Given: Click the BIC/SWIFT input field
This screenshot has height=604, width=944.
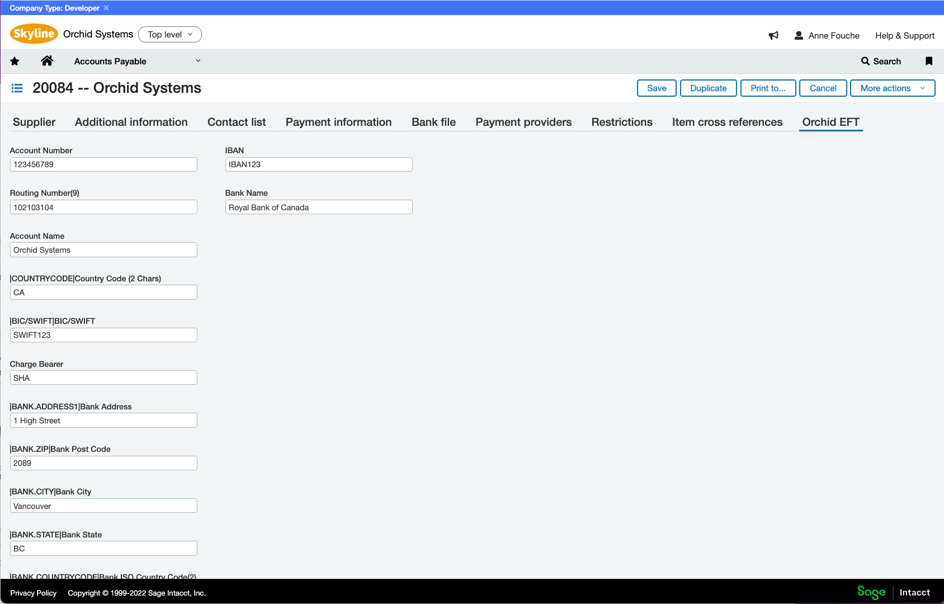Looking at the screenshot, I should click(103, 335).
